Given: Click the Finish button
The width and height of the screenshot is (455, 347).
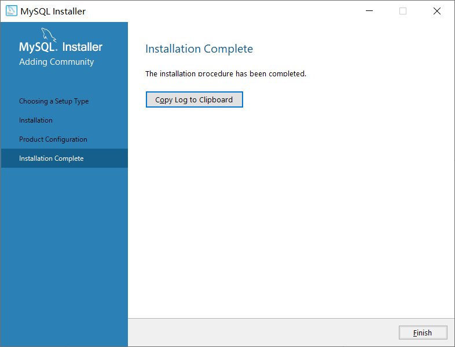Looking at the screenshot, I should (423, 333).
